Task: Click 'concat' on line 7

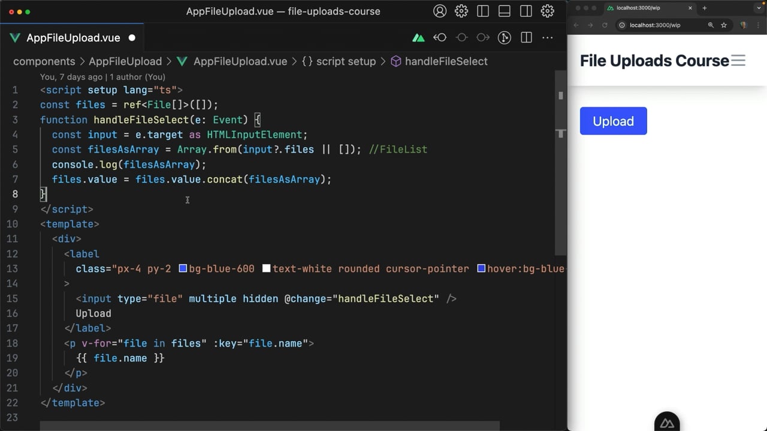Action: [x=225, y=180]
